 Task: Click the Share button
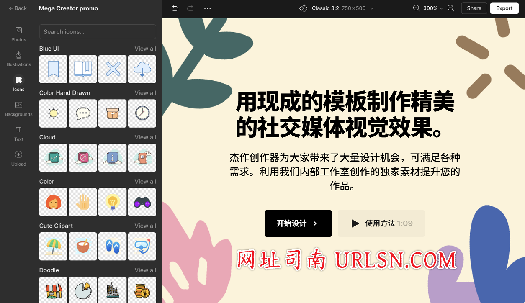point(474,8)
